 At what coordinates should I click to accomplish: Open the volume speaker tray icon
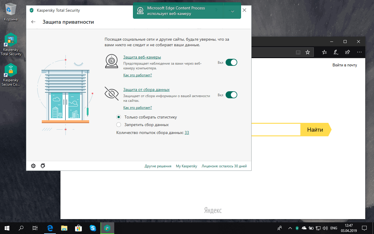click(x=325, y=228)
